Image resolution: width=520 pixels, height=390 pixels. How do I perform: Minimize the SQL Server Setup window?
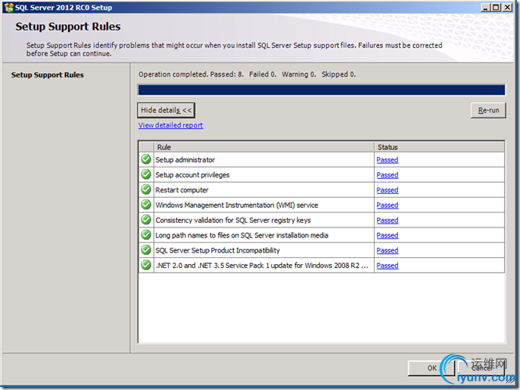(486, 7)
